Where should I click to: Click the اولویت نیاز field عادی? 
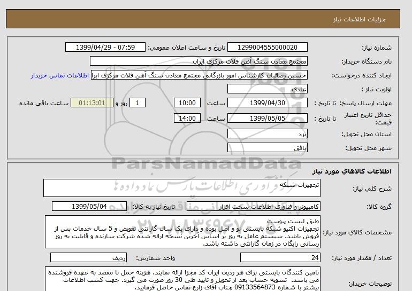pos(267,89)
